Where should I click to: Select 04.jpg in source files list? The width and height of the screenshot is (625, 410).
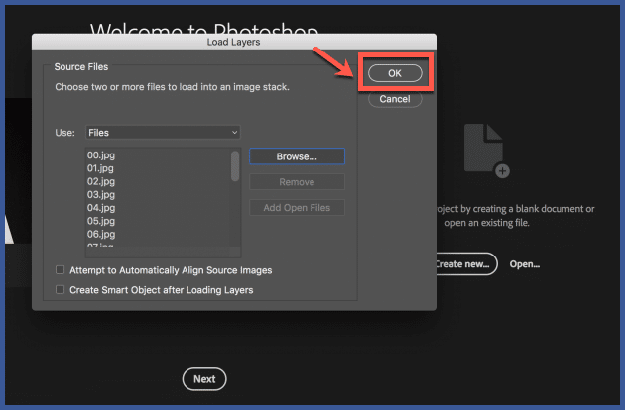[101, 208]
